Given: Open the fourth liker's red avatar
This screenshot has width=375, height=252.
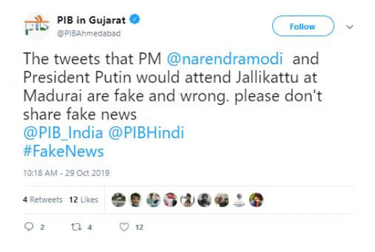Looking at the screenshot, I should (171, 200).
